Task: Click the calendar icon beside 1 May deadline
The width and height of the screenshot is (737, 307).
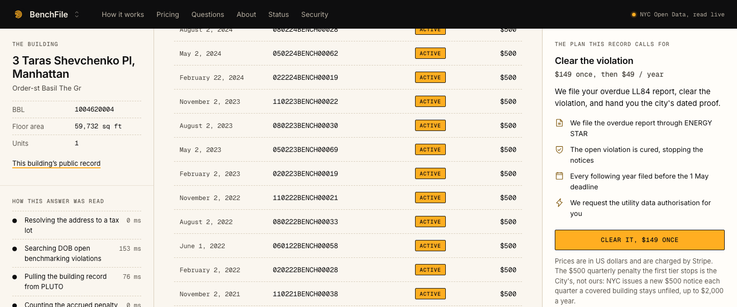Action: point(559,176)
